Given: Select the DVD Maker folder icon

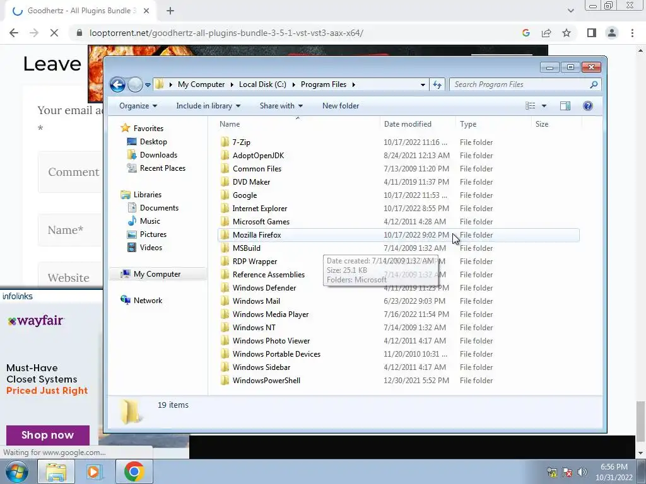Looking at the screenshot, I should tap(225, 181).
